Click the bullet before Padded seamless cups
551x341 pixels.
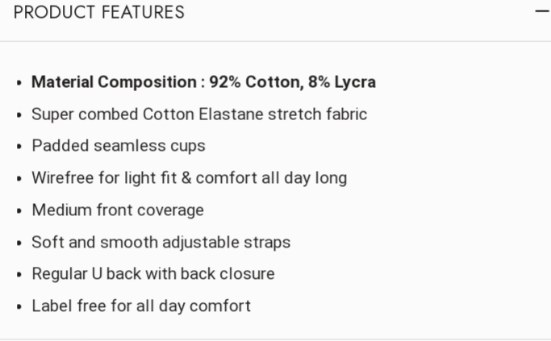coord(19,147)
